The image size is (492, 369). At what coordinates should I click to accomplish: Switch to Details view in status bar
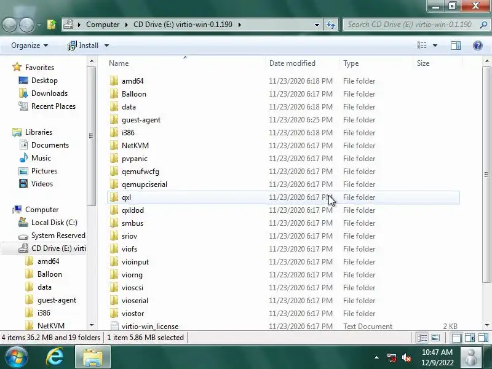click(x=422, y=338)
